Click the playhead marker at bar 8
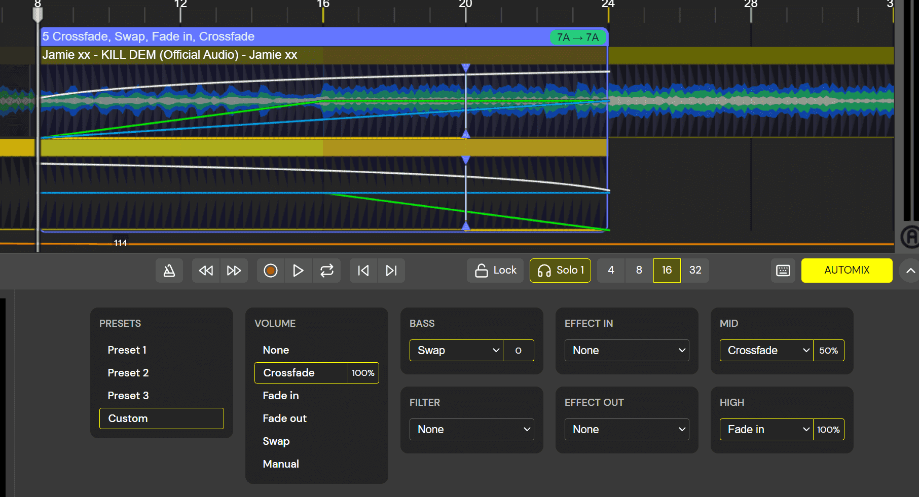The image size is (919, 497). [x=38, y=14]
